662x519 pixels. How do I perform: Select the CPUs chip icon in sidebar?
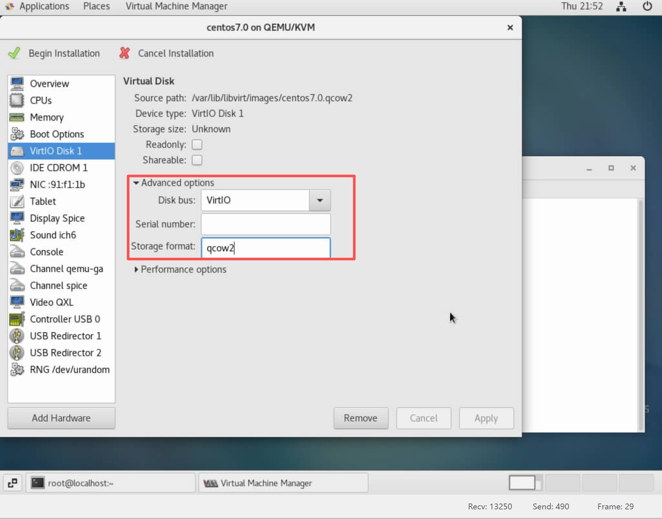[x=17, y=100]
